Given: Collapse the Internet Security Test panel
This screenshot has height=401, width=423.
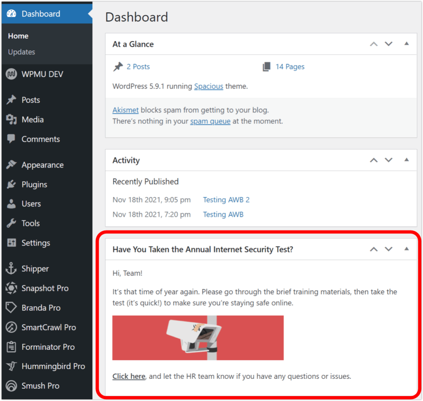Looking at the screenshot, I should 406,249.
